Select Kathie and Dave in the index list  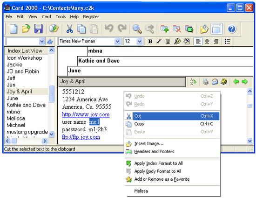tap(26, 105)
